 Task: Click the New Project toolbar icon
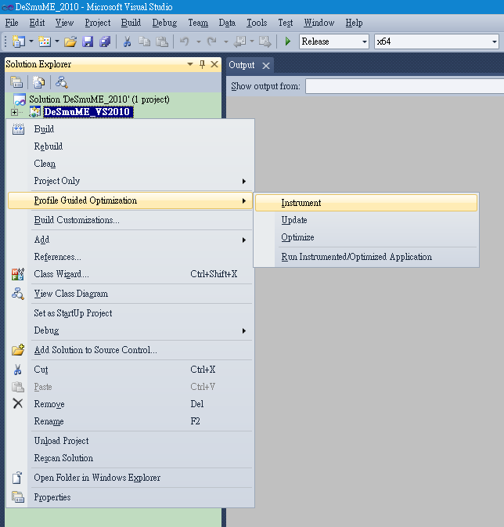pos(19,42)
